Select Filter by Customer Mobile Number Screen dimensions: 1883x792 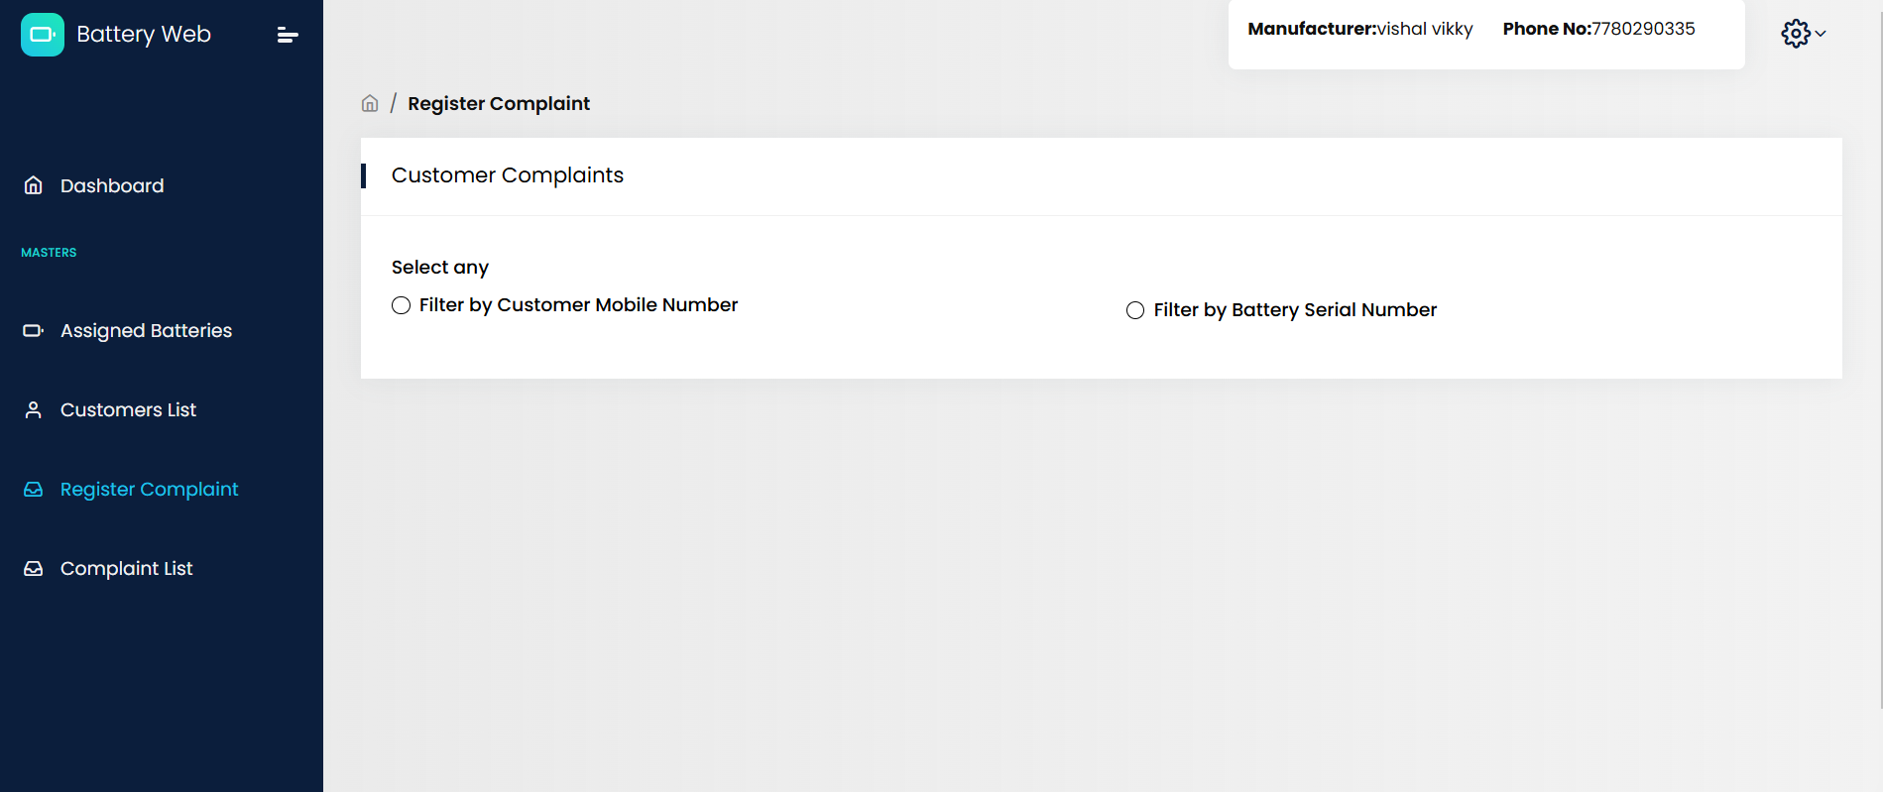click(401, 305)
